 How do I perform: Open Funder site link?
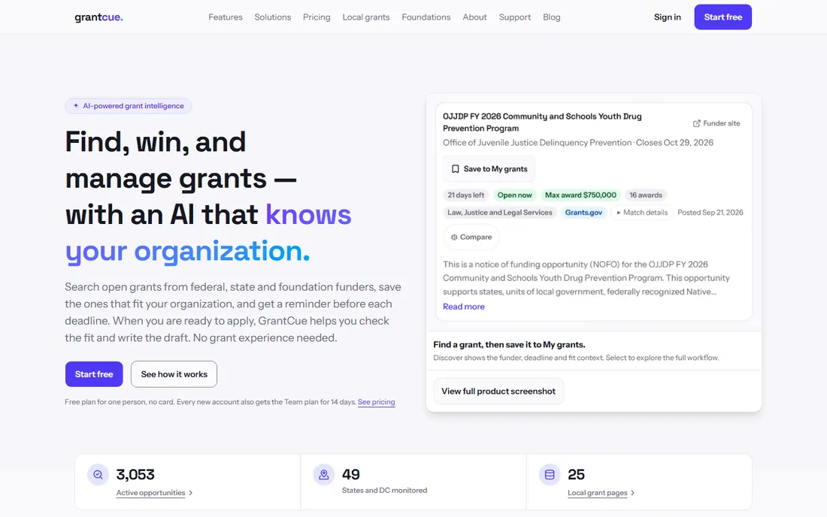click(716, 123)
